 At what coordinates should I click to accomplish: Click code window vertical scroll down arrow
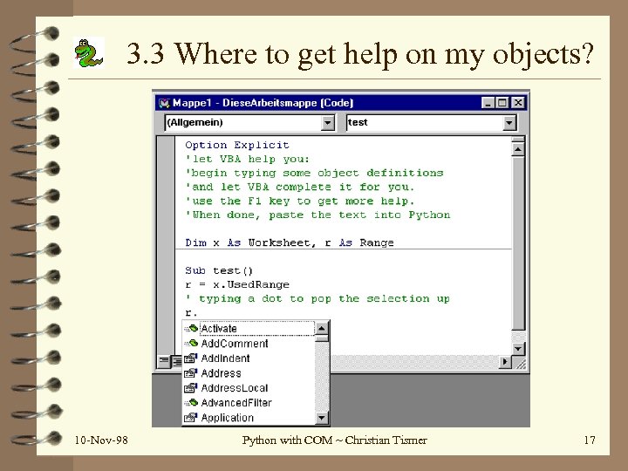(x=518, y=348)
